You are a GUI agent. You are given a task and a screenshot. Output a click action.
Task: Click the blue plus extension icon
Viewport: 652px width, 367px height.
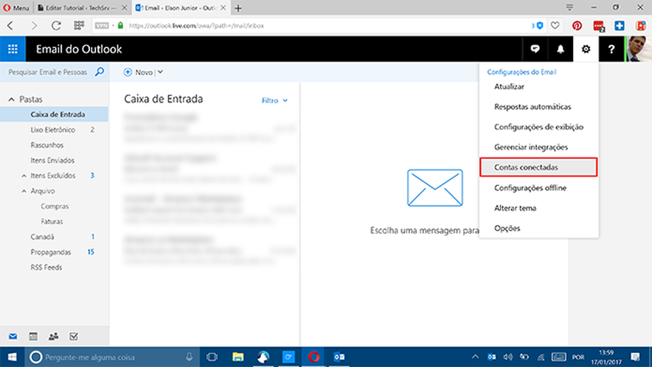(619, 26)
